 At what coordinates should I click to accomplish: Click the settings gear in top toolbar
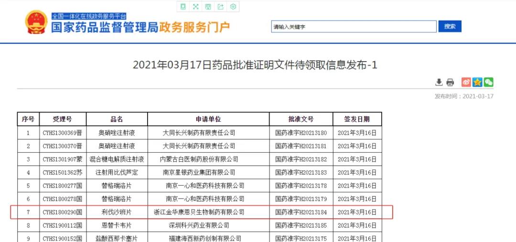pos(233,7)
